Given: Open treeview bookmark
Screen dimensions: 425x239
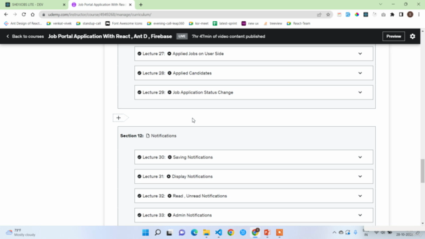Looking at the screenshot, I should (273, 24).
